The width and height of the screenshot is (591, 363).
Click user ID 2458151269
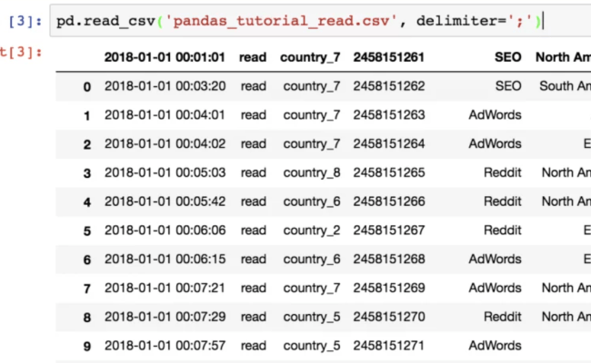[x=389, y=289]
